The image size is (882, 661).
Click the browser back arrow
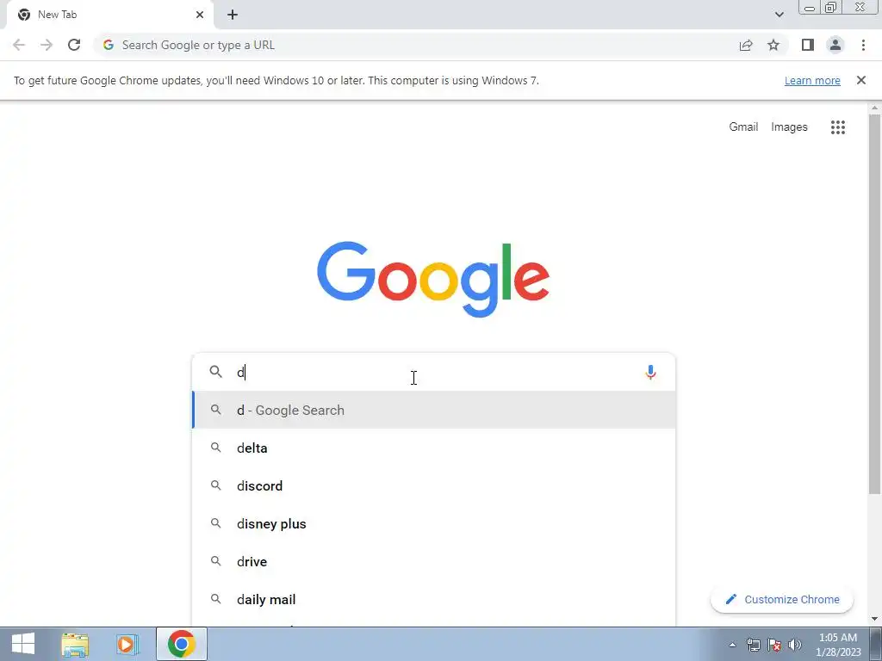point(19,45)
